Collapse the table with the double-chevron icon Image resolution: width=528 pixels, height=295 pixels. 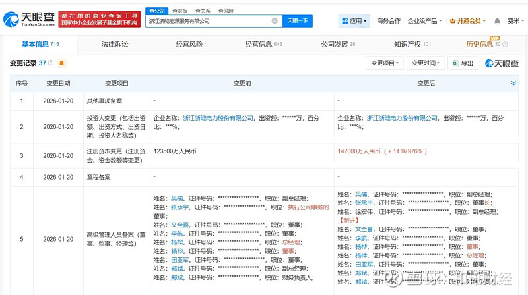(x=513, y=83)
